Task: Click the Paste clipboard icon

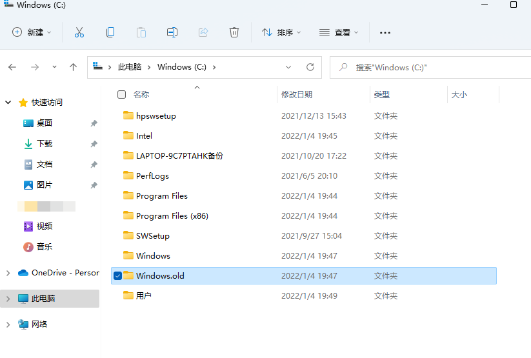Action: 141,32
